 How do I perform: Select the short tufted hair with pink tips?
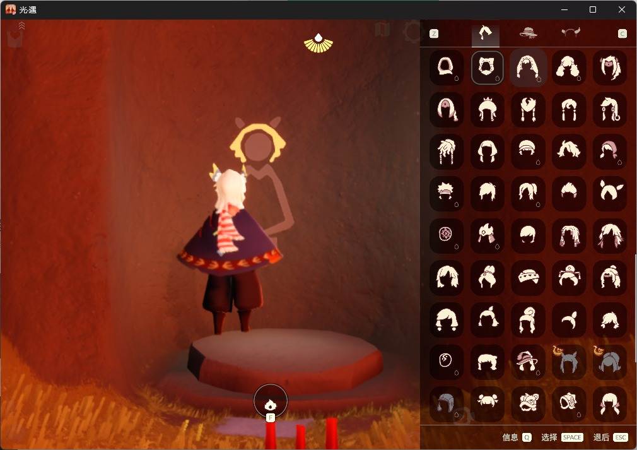coord(569,193)
